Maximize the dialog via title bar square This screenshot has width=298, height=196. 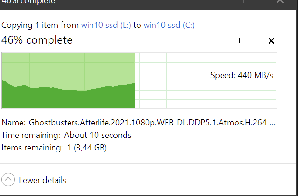247,1
